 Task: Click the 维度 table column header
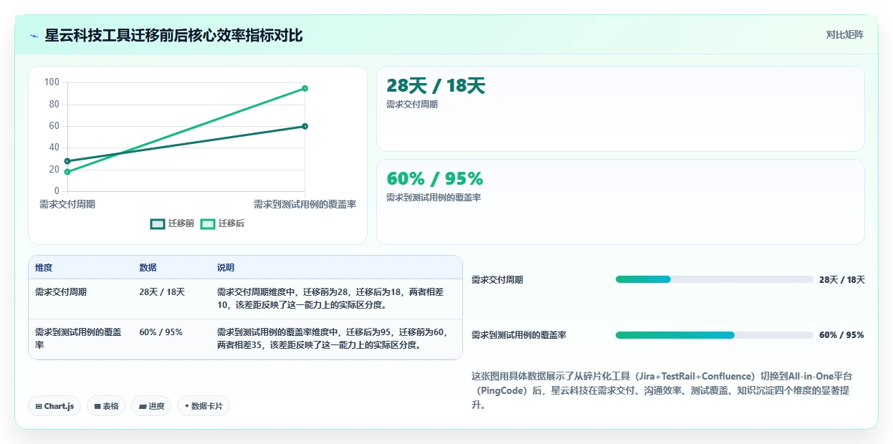(x=44, y=268)
